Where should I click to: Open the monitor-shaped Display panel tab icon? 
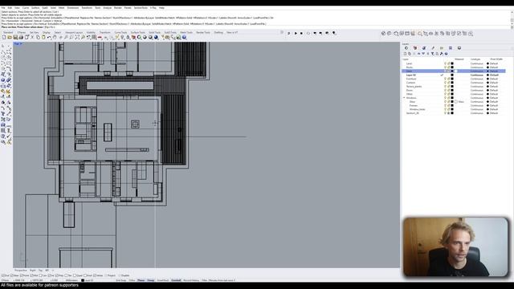[459, 48]
